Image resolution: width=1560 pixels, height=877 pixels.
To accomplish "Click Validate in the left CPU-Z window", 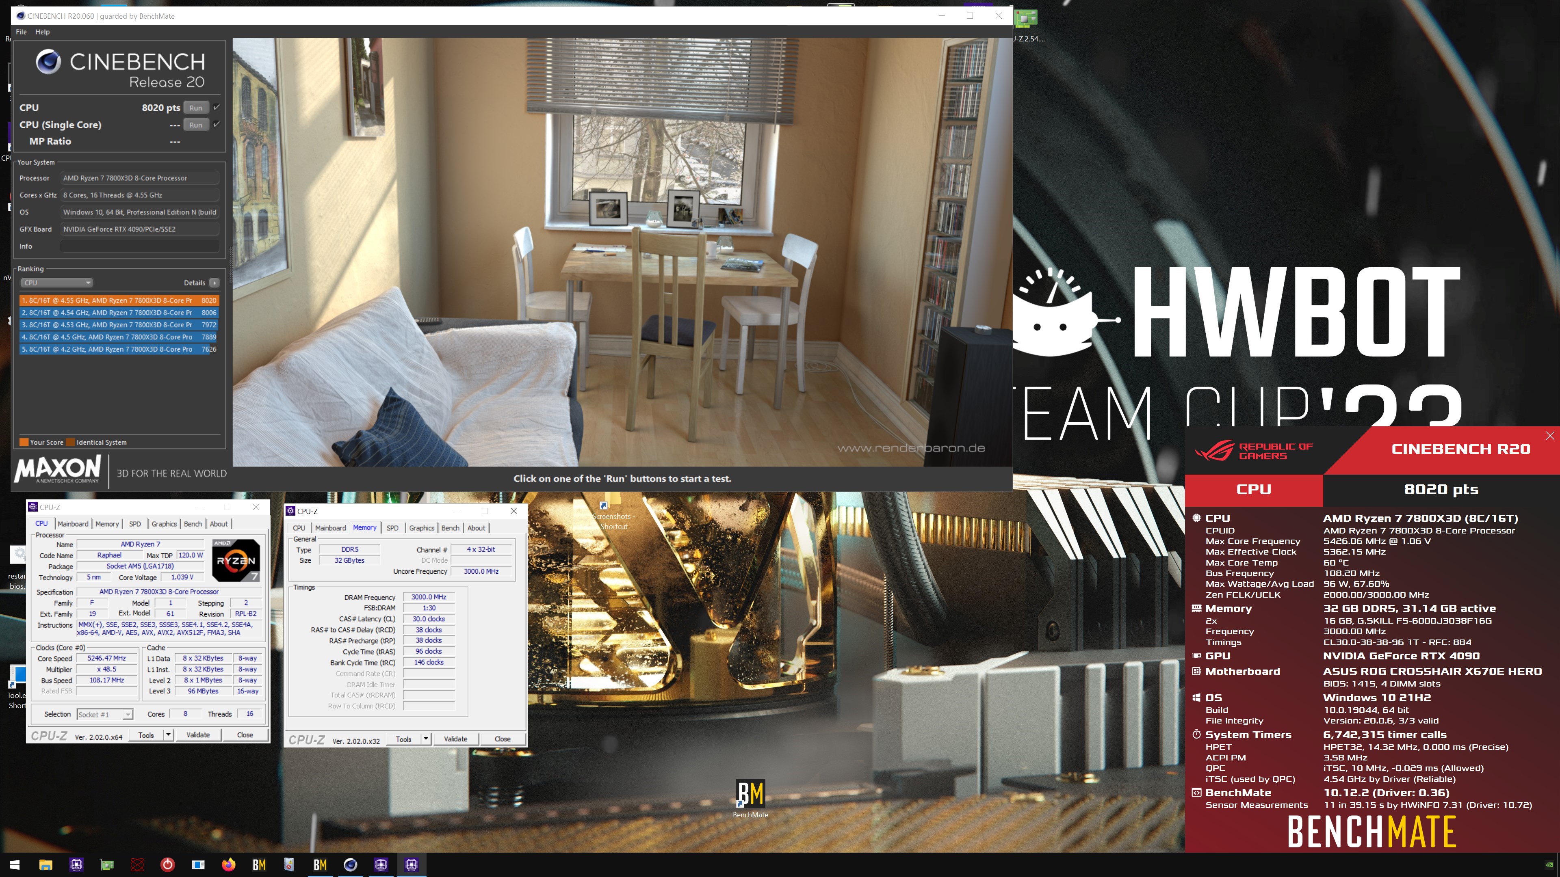I will click(x=198, y=735).
